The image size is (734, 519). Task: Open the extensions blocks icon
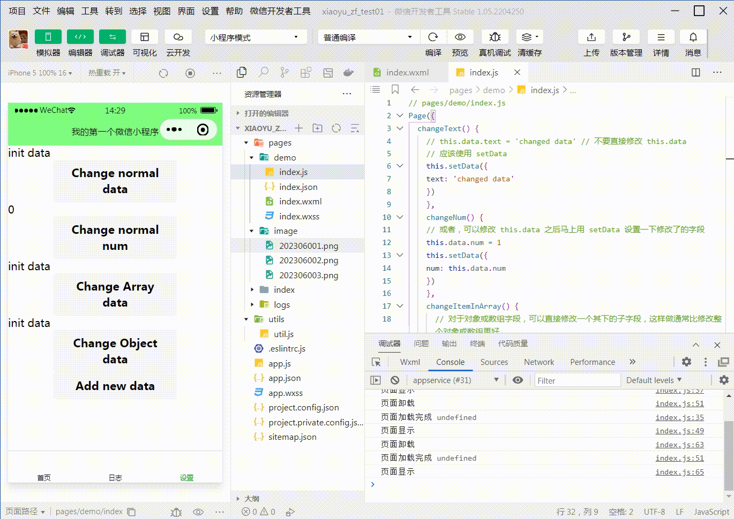coord(306,72)
